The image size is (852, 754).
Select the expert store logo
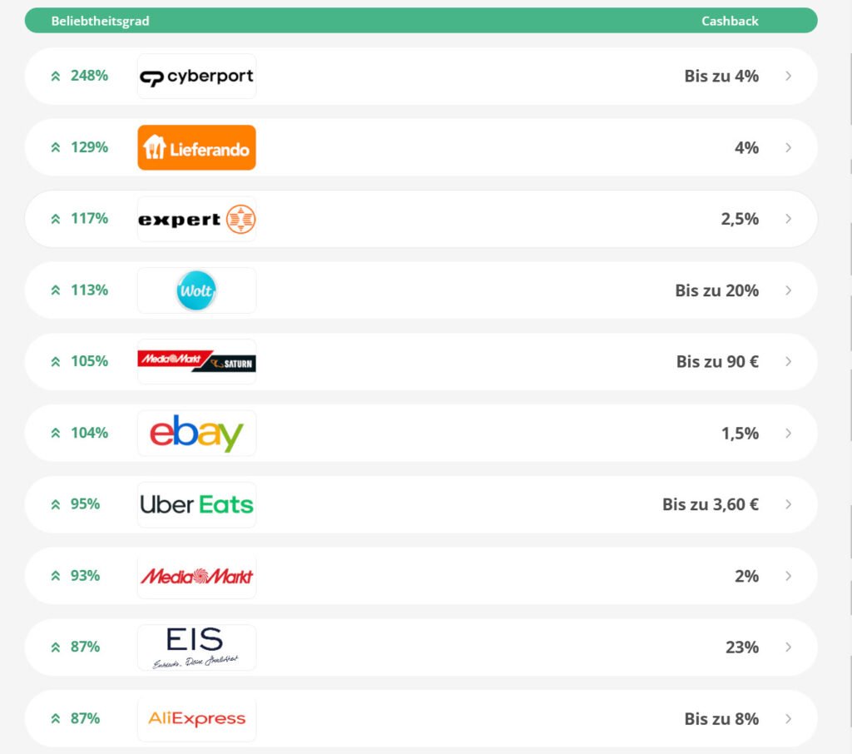[196, 220]
